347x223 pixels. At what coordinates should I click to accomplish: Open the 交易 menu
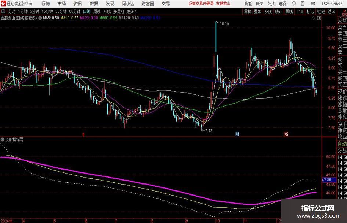[x=166, y=4]
